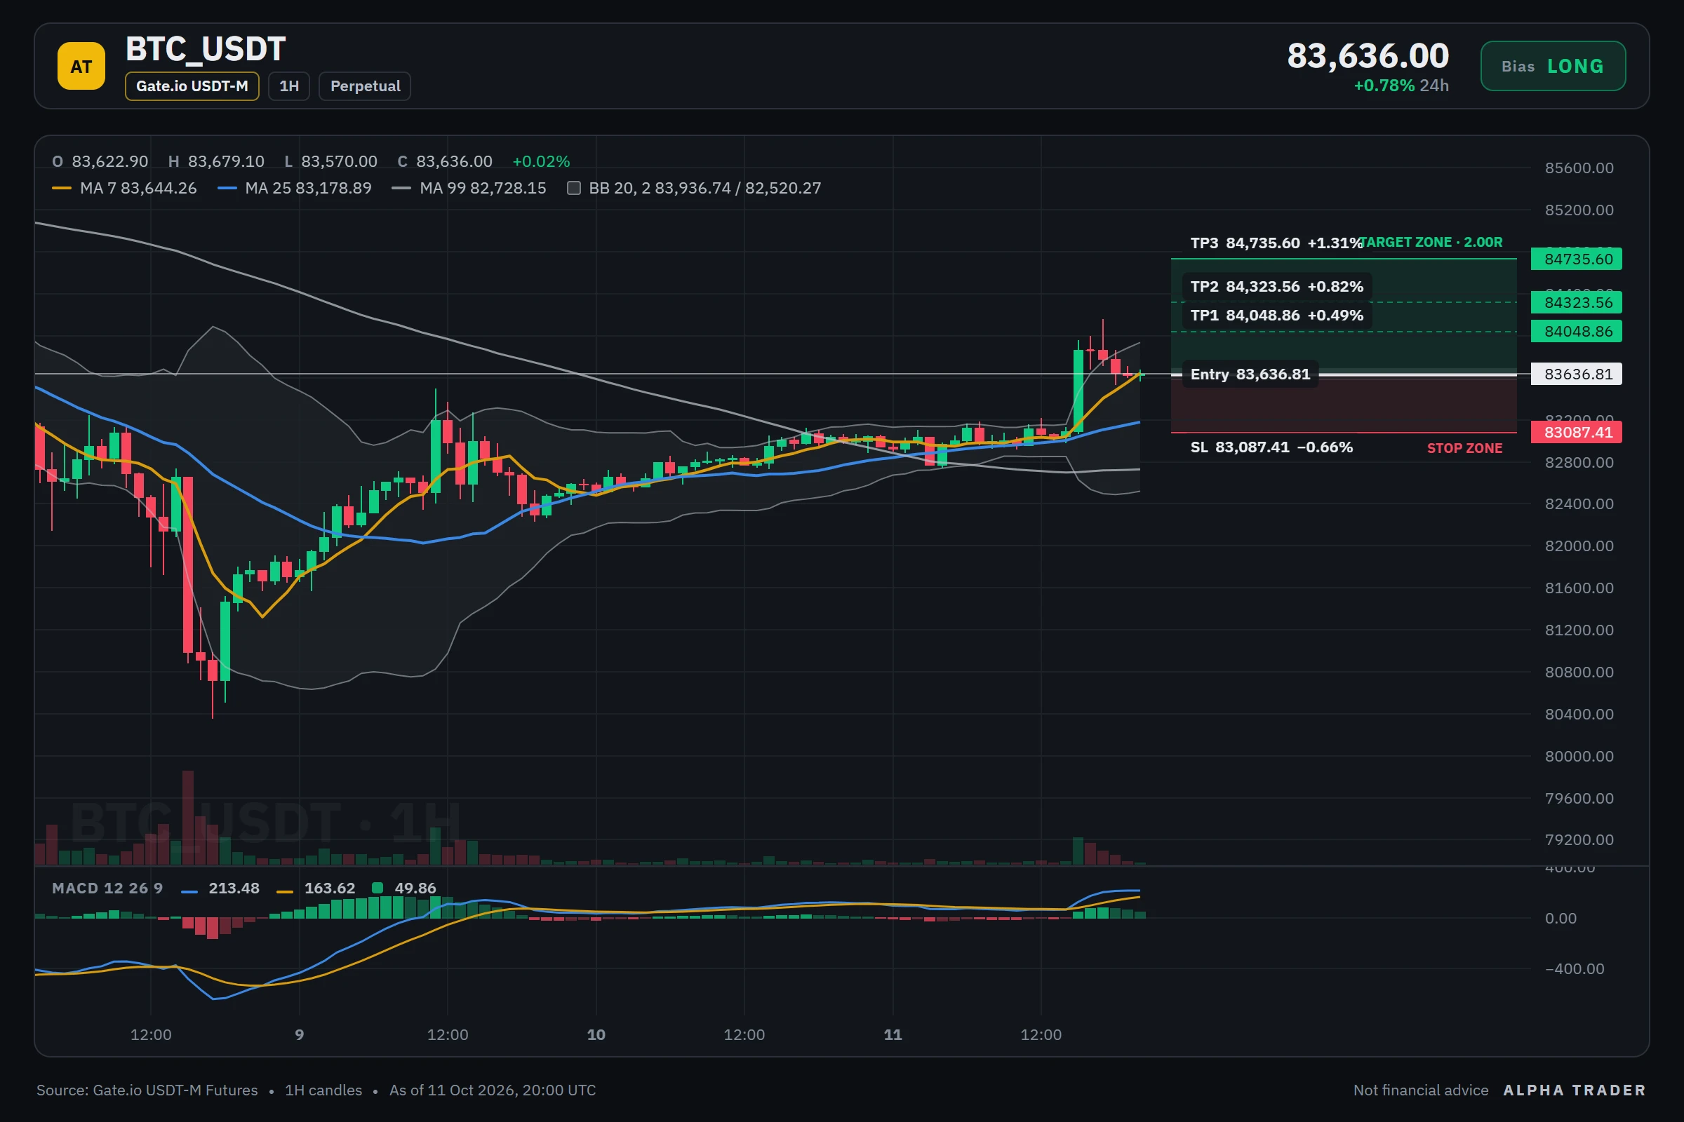Click the MA 25 blue legend swatch
Image resolution: width=1684 pixels, height=1122 pixels.
click(x=227, y=188)
